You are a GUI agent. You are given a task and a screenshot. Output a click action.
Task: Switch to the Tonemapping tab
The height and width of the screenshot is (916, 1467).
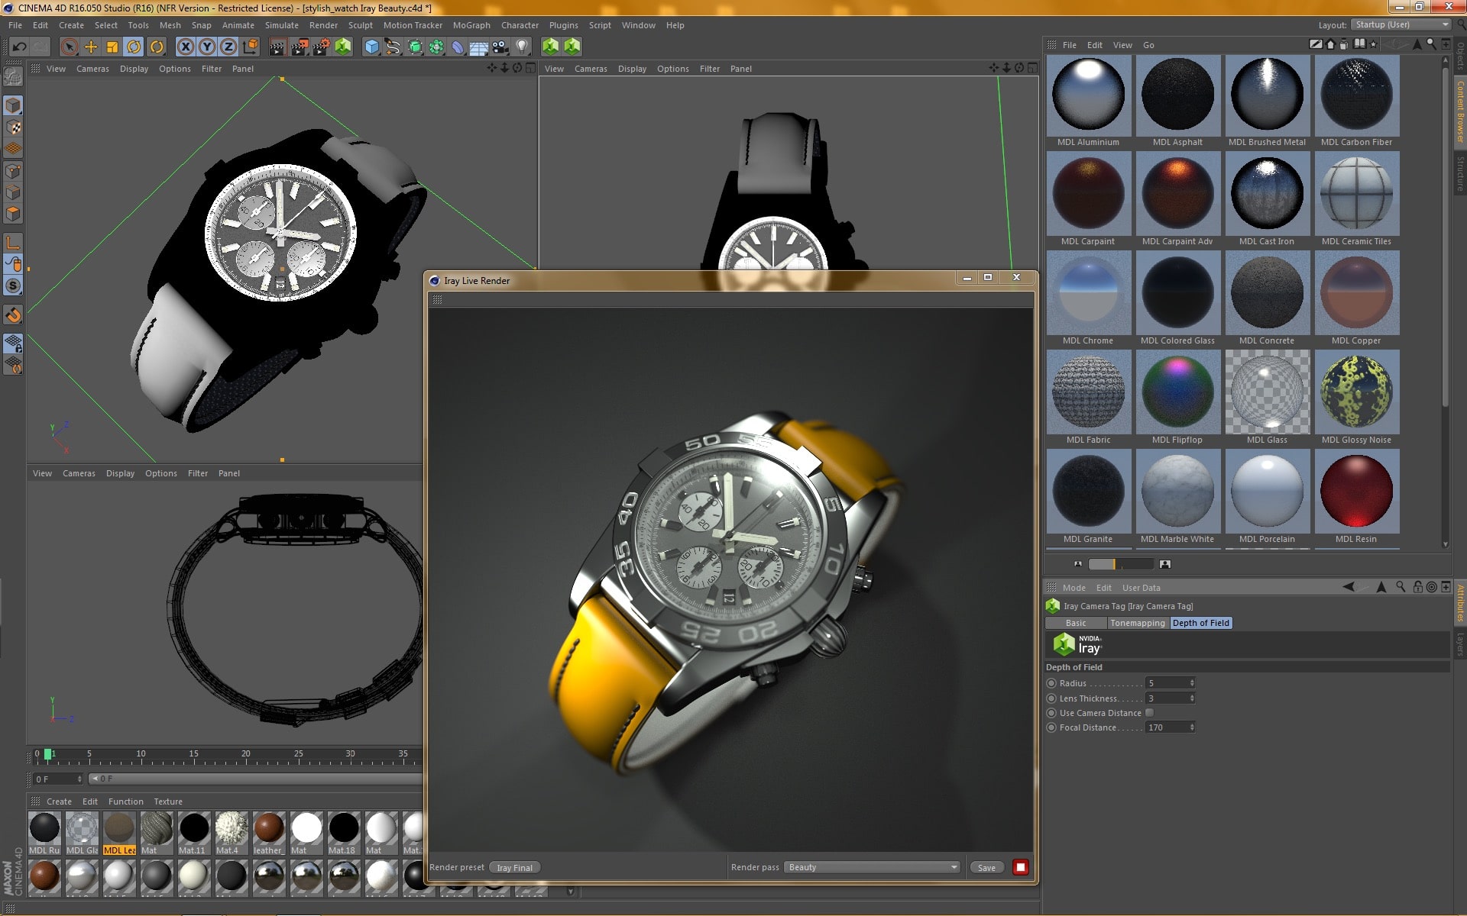(x=1137, y=623)
